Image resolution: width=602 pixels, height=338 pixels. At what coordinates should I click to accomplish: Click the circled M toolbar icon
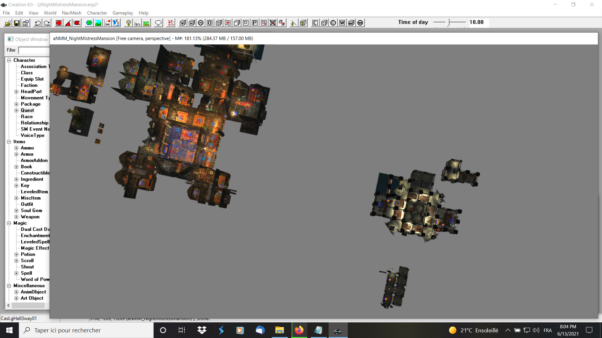pyautogui.click(x=201, y=23)
